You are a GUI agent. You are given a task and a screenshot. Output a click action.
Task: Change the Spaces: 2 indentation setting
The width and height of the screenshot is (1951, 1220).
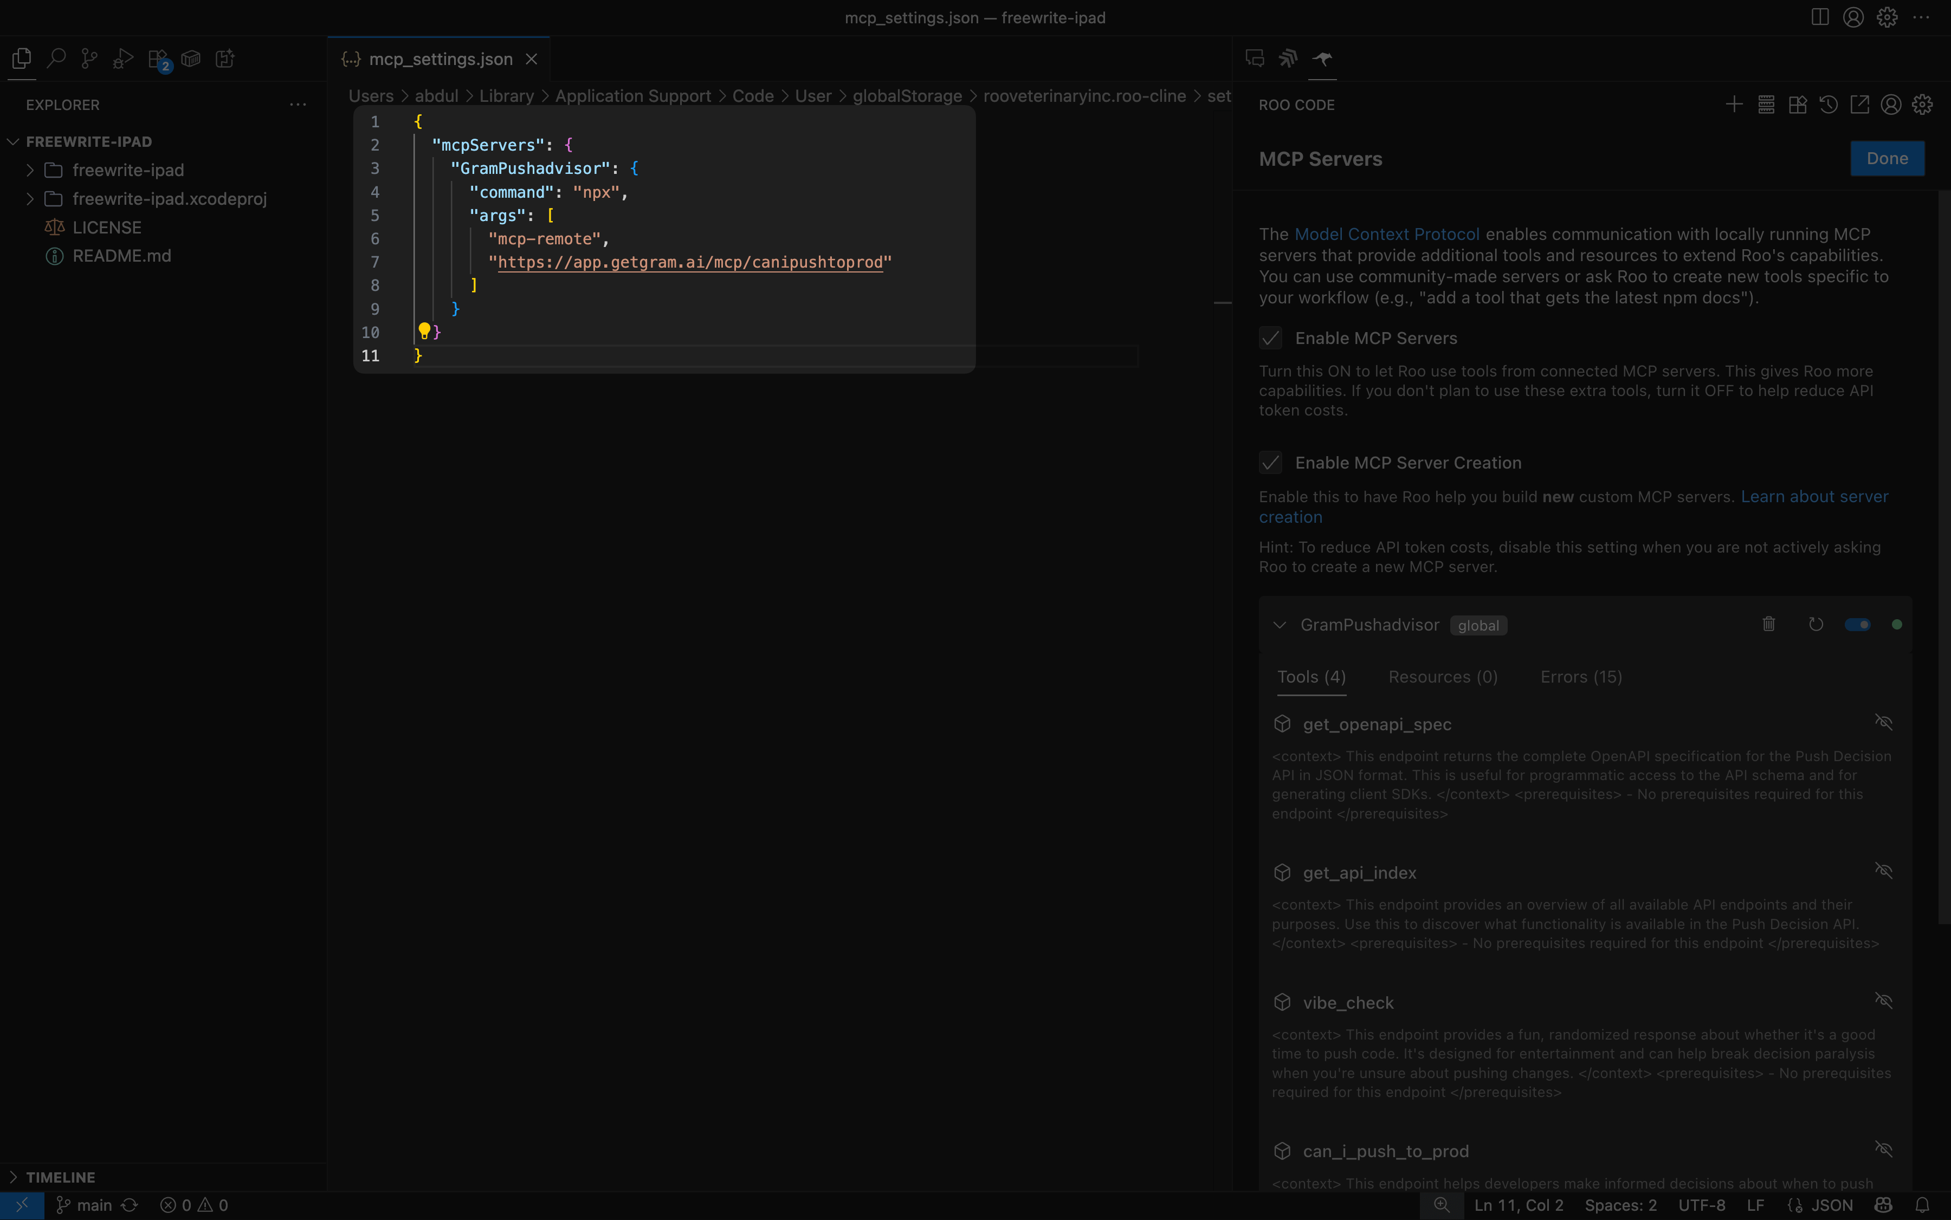1620,1205
